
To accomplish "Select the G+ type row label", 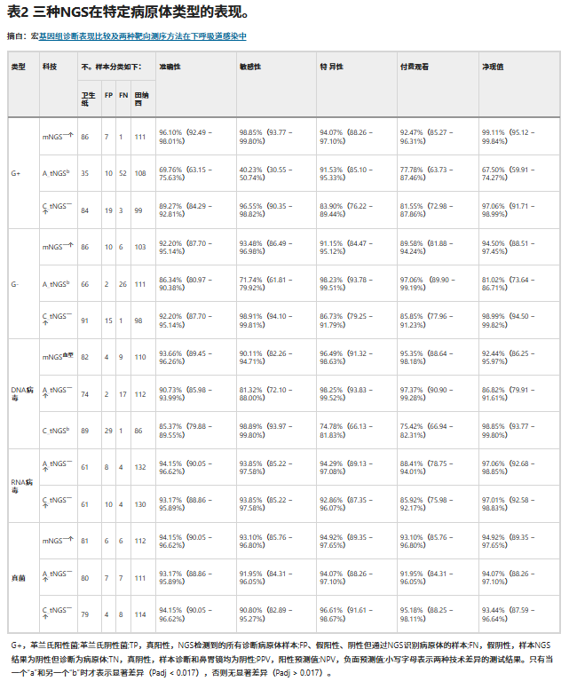I will (x=16, y=172).
